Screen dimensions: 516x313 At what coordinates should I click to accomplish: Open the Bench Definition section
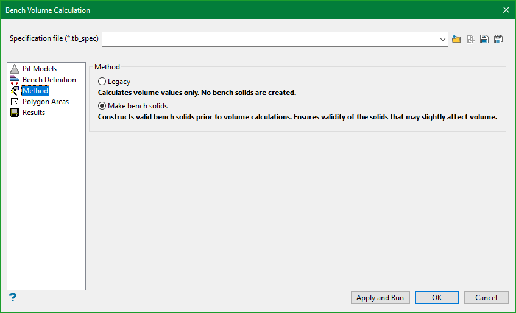click(49, 80)
